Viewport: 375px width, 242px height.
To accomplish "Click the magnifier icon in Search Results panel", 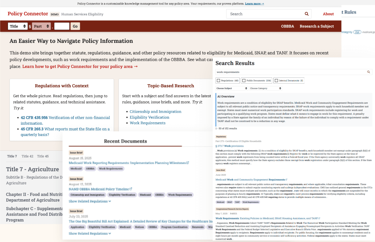I will pos(369,72).
